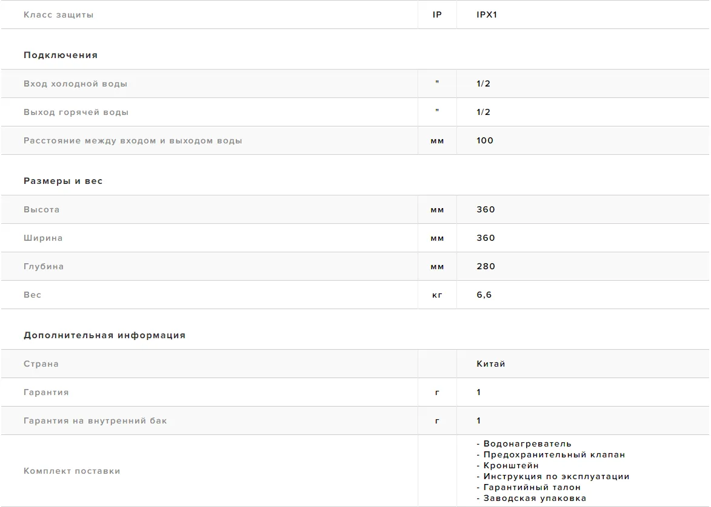The image size is (711, 507).
Task: Select the value 100 in distance row
Action: click(485, 140)
